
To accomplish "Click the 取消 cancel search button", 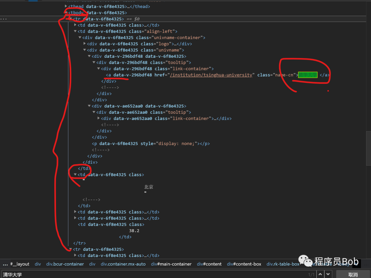I will (x=353, y=275).
